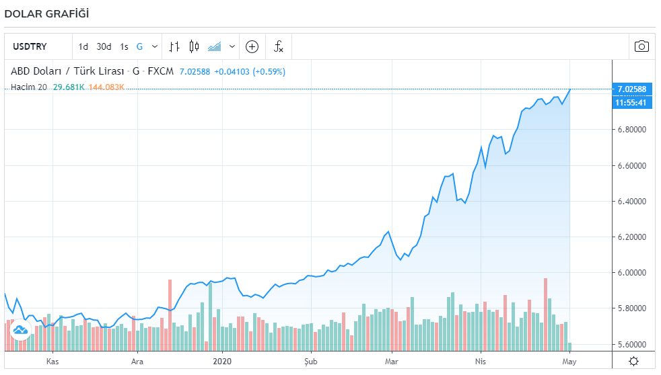Click the 2020 label on time axis
The height and width of the screenshot is (375, 661).
tap(222, 361)
